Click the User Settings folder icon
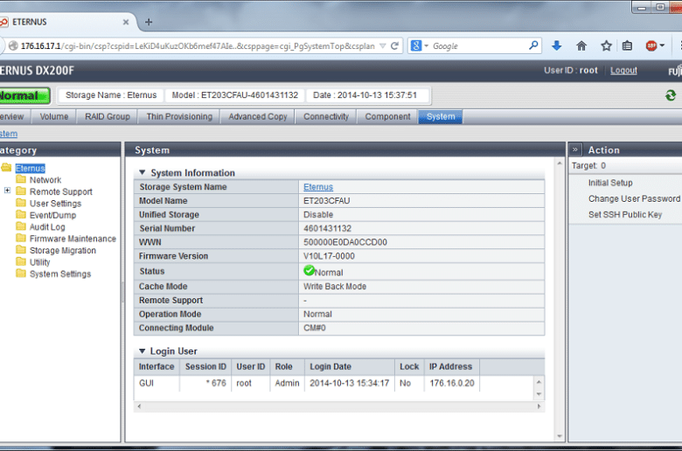 coord(21,203)
